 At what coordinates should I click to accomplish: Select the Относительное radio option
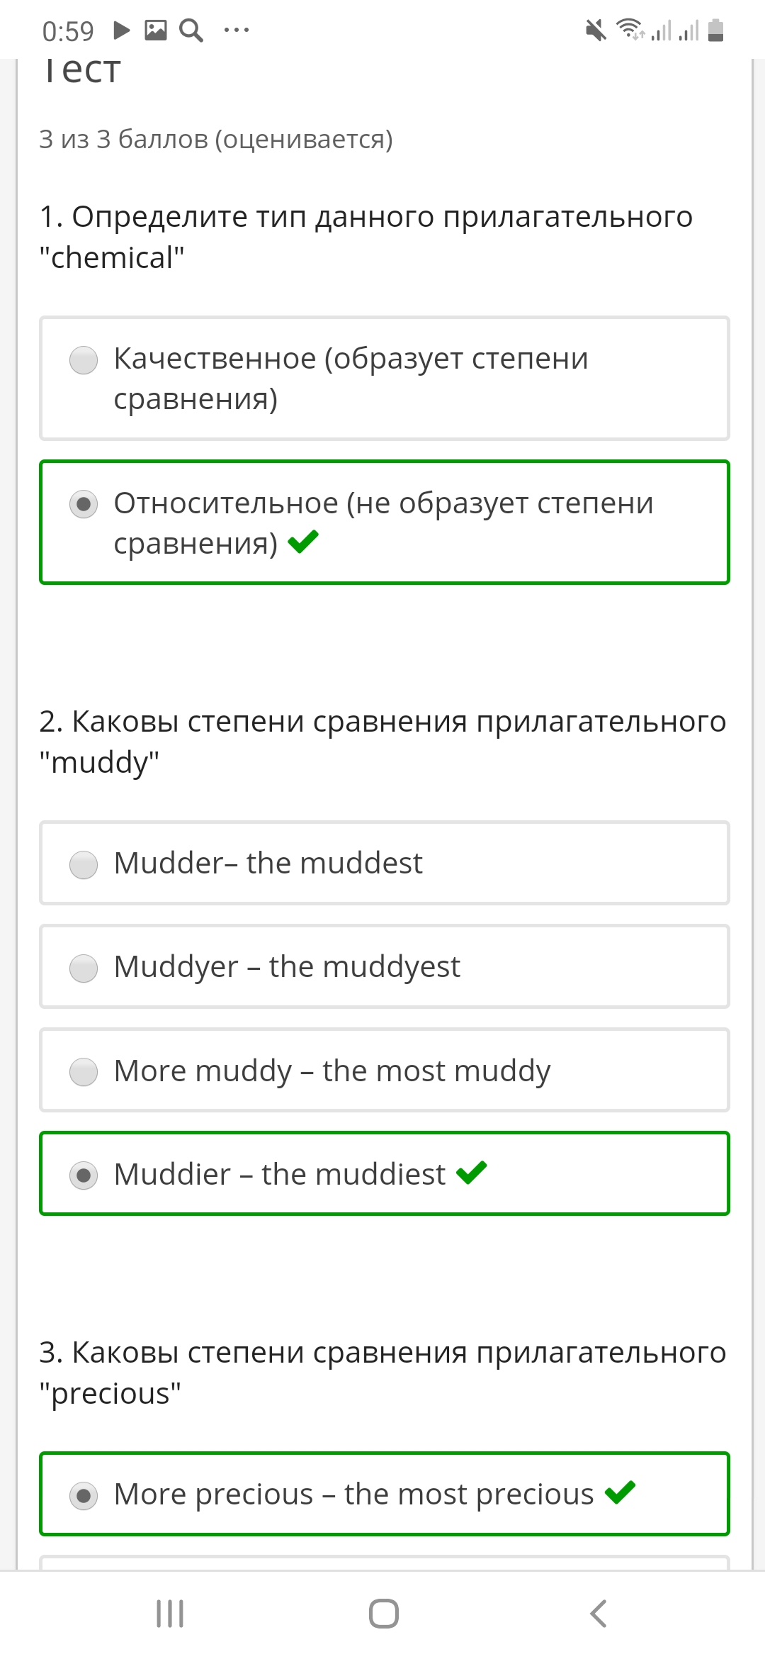[385, 523]
